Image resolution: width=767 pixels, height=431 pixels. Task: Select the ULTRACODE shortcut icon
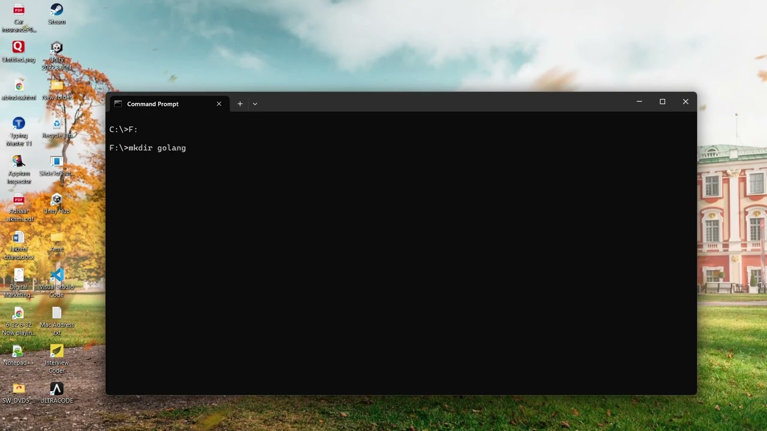(56, 388)
